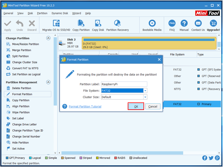
Task: Select the FAT32 GPT EFI System row
Action: [x=192, y=70]
